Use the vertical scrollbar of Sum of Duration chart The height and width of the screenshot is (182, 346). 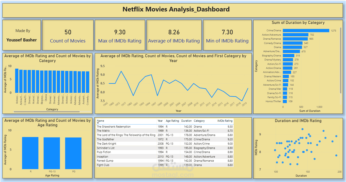(341, 60)
